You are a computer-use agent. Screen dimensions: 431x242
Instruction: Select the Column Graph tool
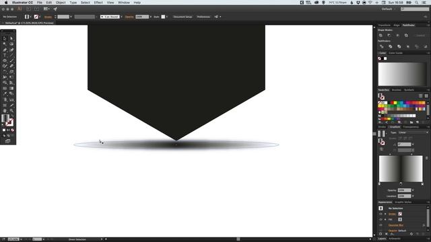point(11,99)
